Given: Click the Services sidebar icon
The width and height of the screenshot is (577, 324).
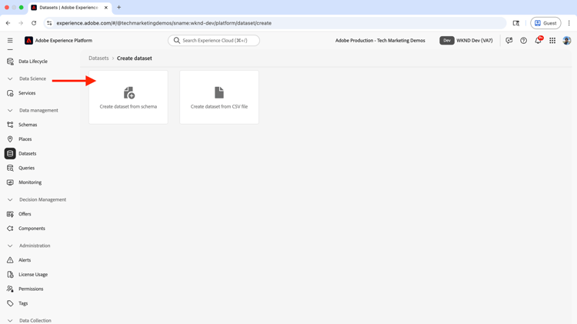Looking at the screenshot, I should [x=10, y=93].
